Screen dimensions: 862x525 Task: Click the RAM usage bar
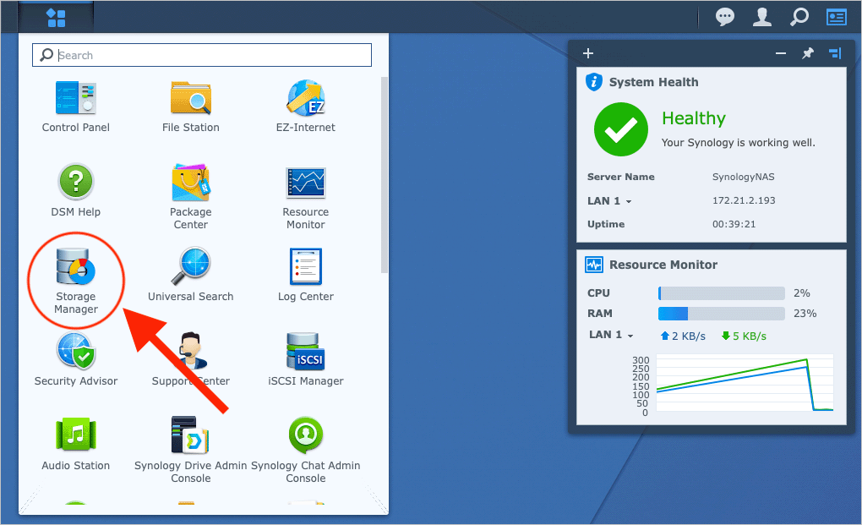(721, 314)
